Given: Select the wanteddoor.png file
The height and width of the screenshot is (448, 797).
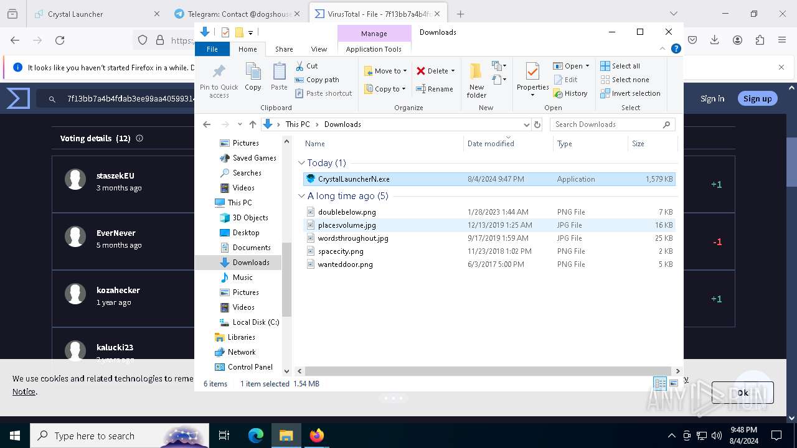Looking at the screenshot, I should [489, 264].
